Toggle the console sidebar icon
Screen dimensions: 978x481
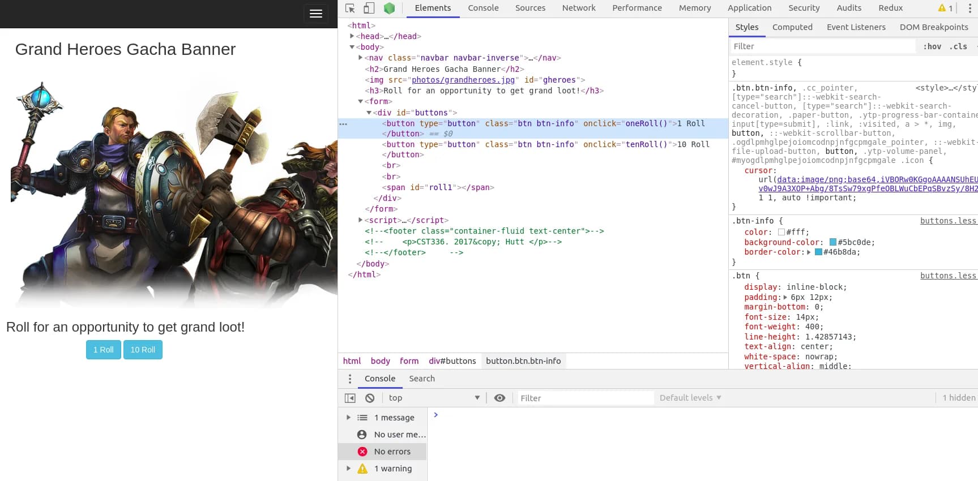click(350, 398)
